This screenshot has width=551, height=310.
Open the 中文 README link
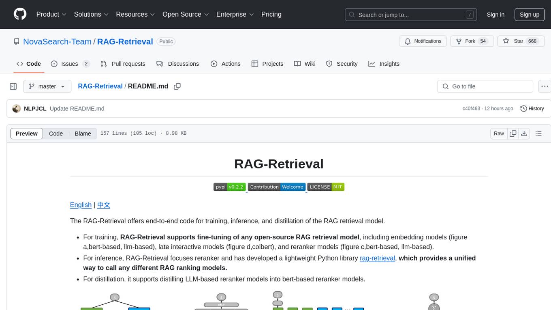104,205
